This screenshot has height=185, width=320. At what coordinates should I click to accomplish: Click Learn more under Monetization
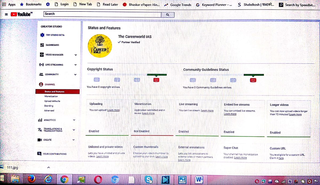148,113
